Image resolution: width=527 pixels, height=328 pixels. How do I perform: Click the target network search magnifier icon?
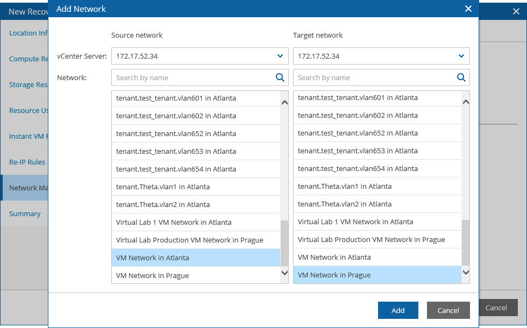[x=461, y=77]
